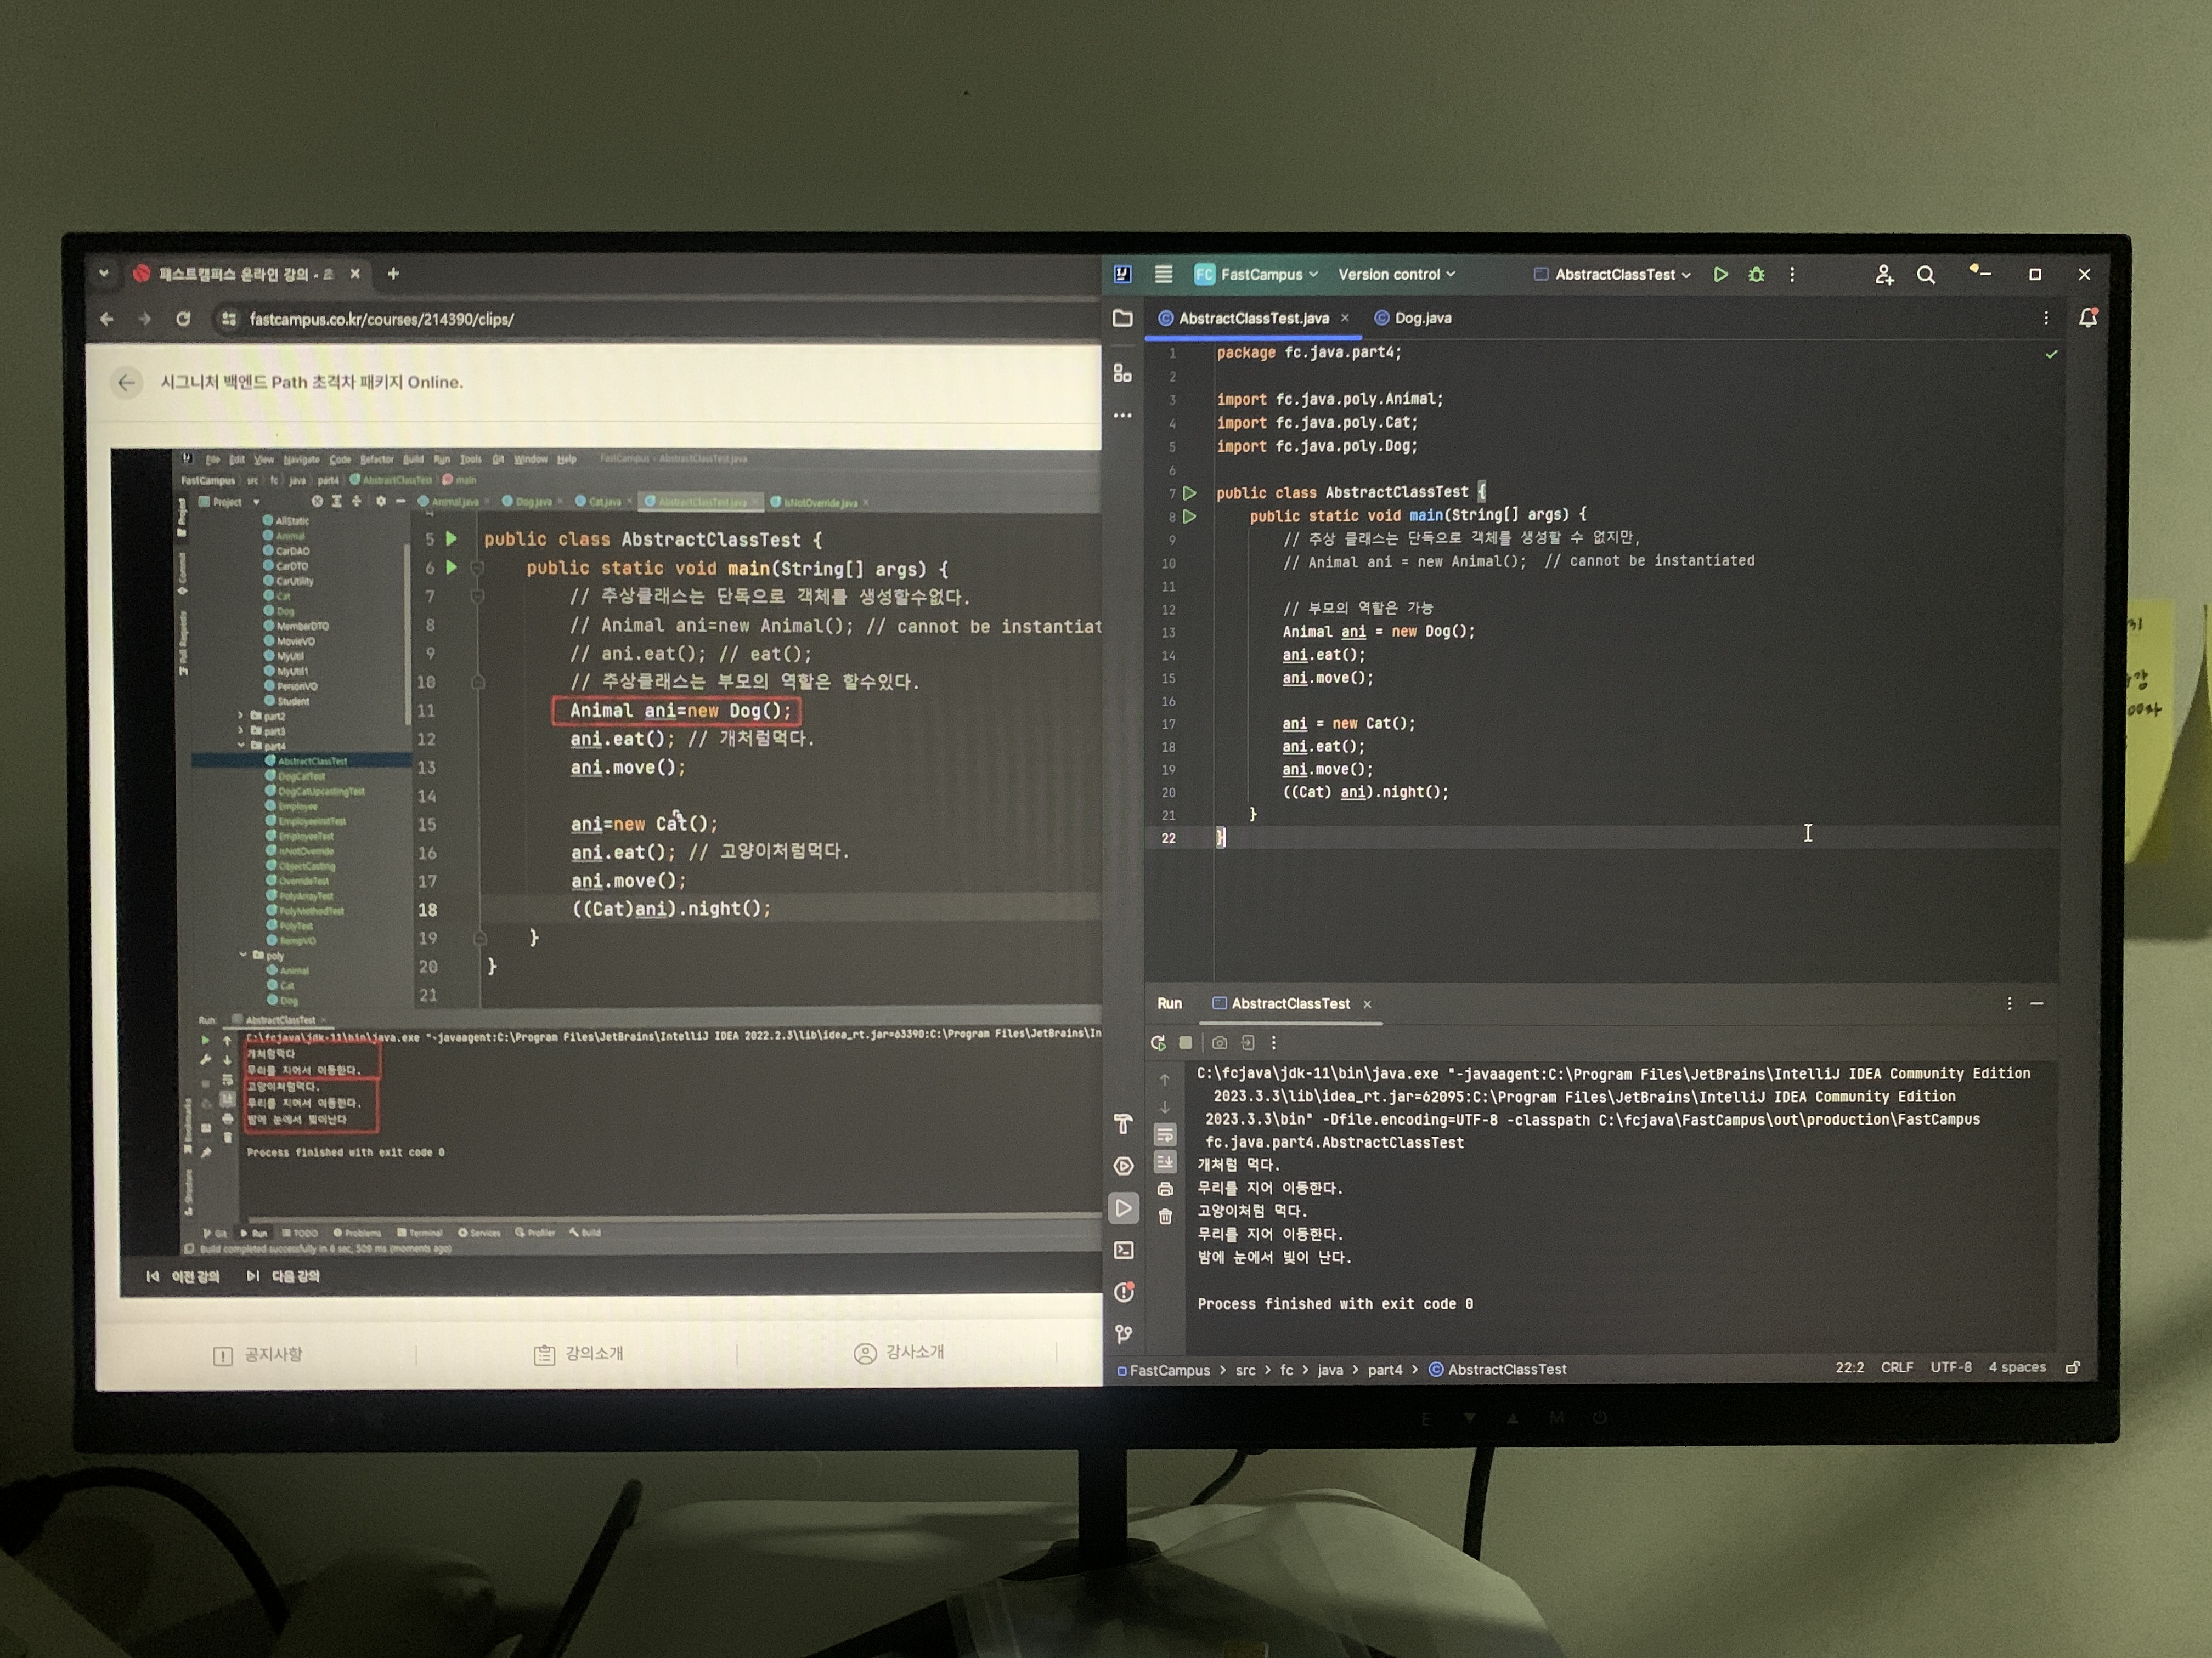
Task: Open Search Everywhere magnifier
Action: coord(1925,275)
